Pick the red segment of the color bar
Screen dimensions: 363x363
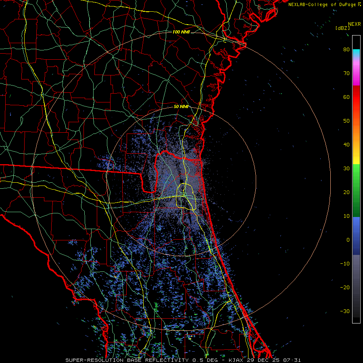coord(356,97)
